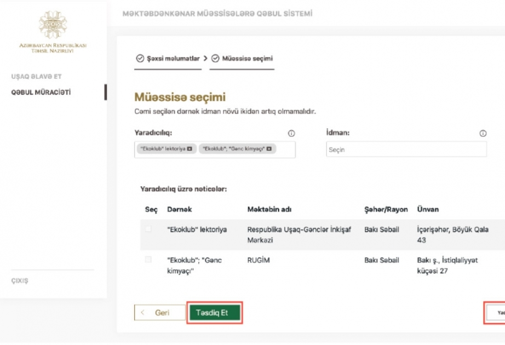Click ÇIXIŞ to log out
The height and width of the screenshot is (345, 505).
(x=20, y=280)
